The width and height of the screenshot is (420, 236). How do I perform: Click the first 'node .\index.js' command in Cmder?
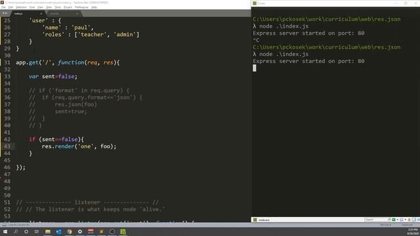coord(283,26)
